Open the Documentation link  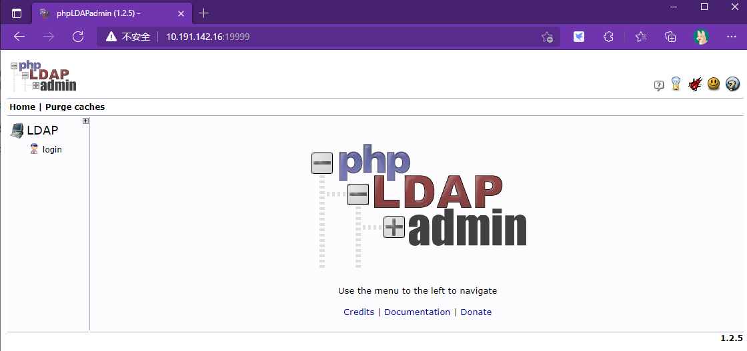[417, 312]
